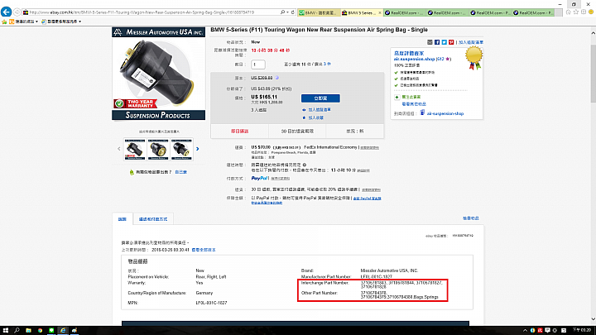Click the browser Back arrow button
Image resolution: width=596 pixels, height=335 pixels.
click(x=6, y=12)
